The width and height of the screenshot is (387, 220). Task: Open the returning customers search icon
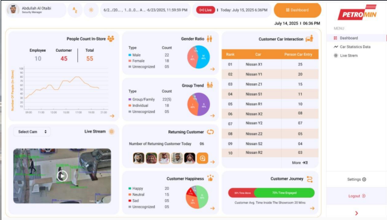[x=202, y=158]
